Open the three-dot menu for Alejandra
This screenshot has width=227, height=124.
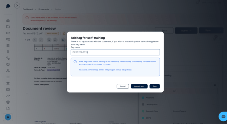213,98
